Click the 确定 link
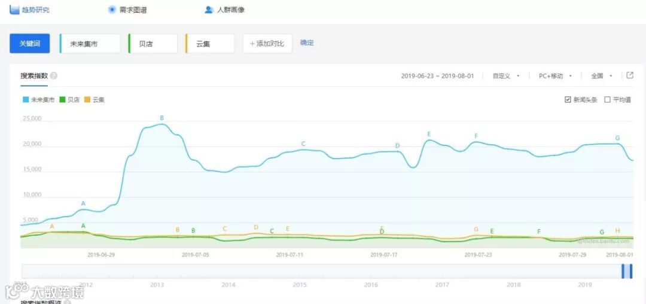The height and width of the screenshot is (304, 646). (x=307, y=42)
